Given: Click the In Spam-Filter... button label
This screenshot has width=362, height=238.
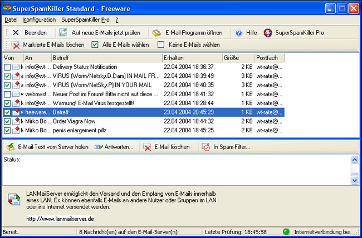Looking at the screenshot, I should pyautogui.click(x=232, y=147).
